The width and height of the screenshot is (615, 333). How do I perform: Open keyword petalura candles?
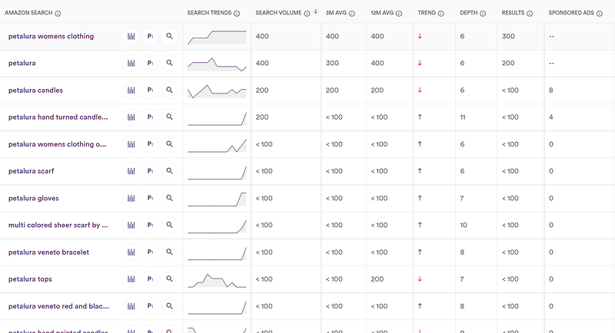click(x=35, y=91)
